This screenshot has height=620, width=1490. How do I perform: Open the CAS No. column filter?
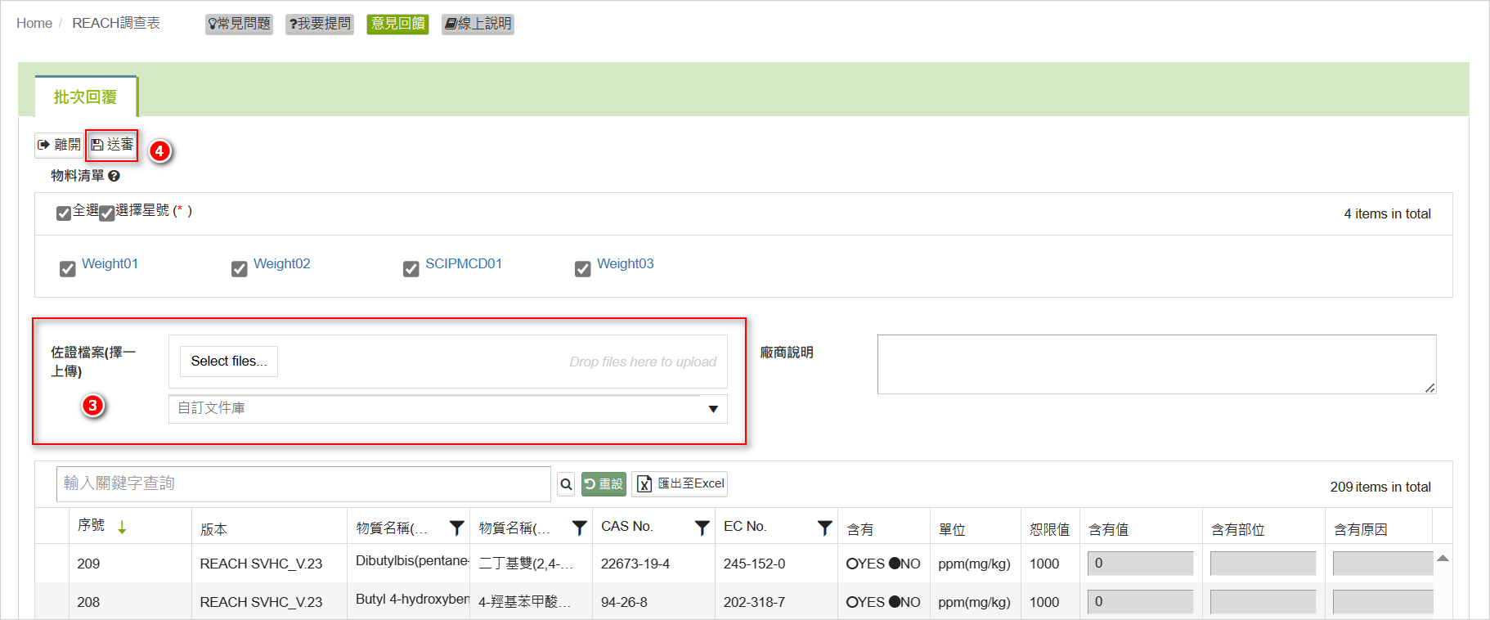tap(702, 528)
